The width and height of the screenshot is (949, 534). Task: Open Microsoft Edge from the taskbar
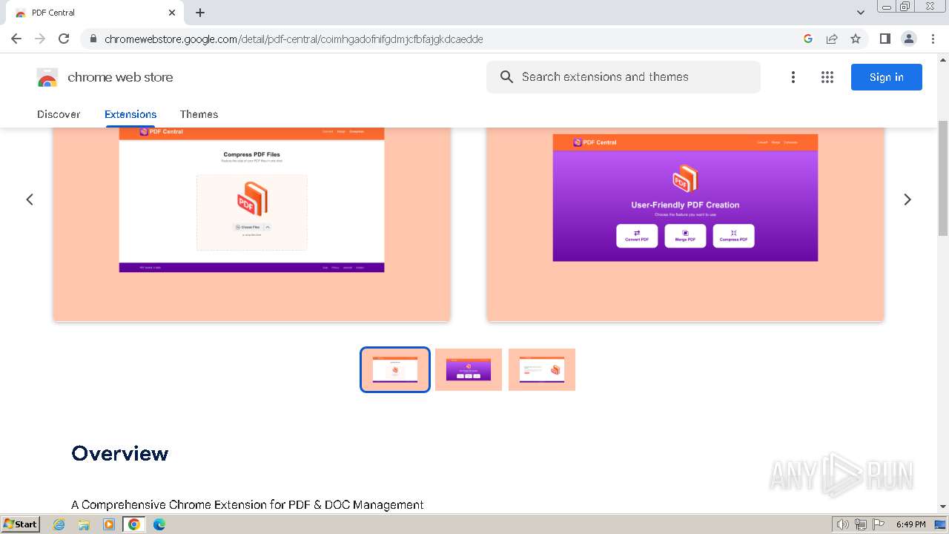pos(159,524)
